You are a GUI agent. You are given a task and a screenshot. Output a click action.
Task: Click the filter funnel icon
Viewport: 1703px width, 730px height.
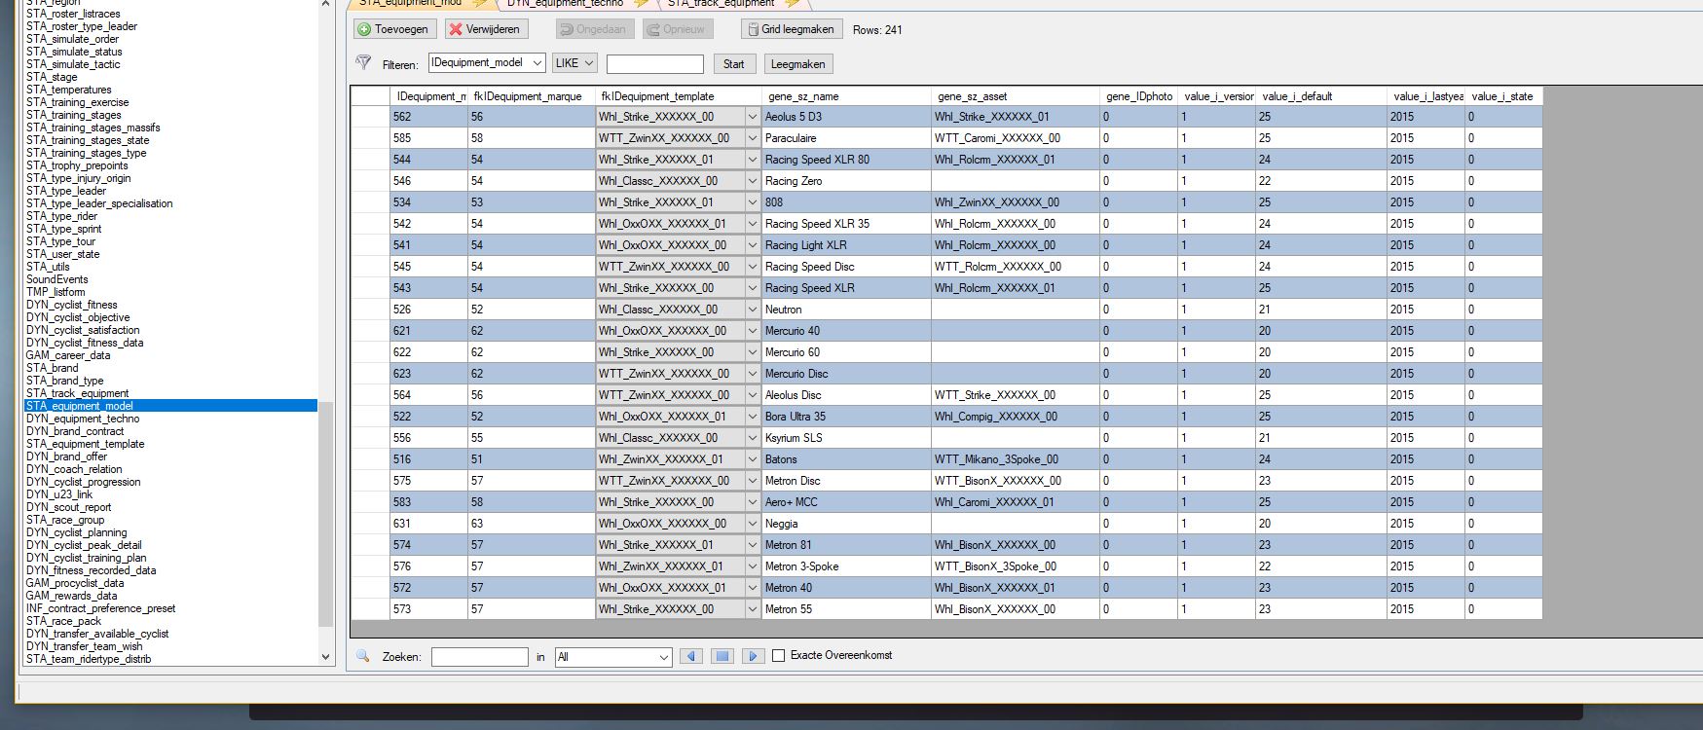363,63
